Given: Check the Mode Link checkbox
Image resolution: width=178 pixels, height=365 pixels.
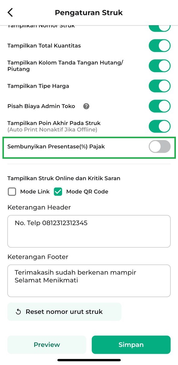Looking at the screenshot, I should coord(12,191).
